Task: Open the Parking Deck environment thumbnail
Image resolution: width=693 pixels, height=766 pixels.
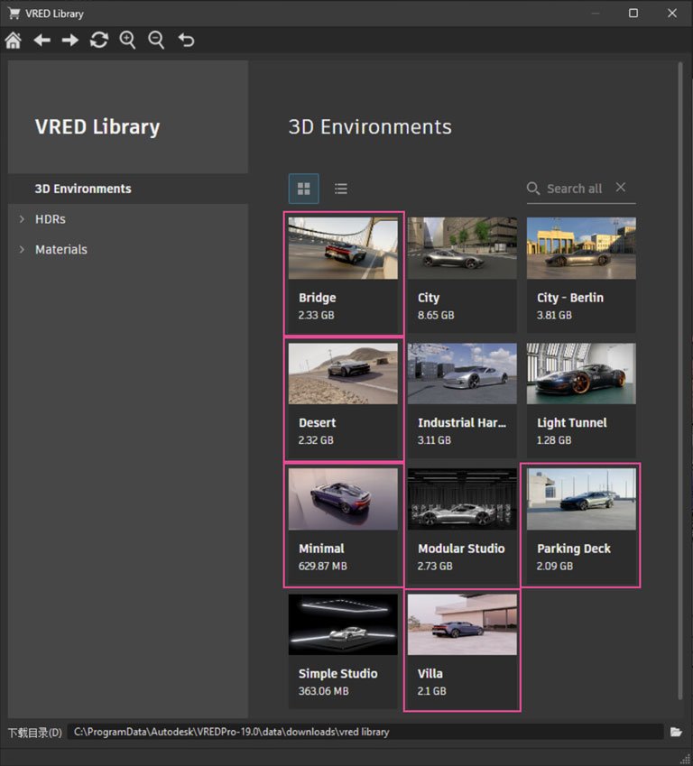Action: click(x=581, y=499)
